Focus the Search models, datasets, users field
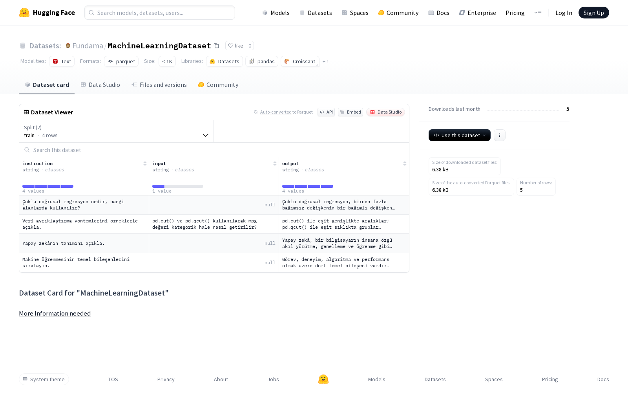Viewport: 628px width, 393px height. coord(160,13)
